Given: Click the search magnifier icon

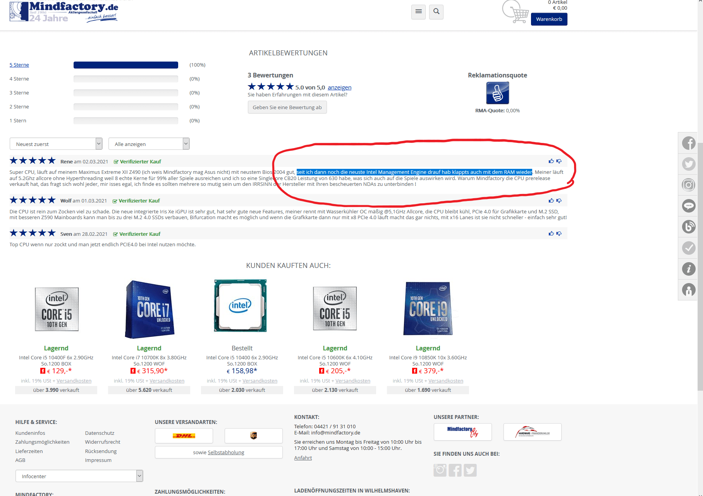Looking at the screenshot, I should coord(436,12).
